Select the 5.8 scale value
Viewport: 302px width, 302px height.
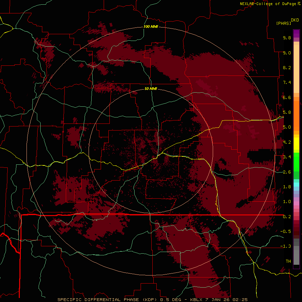[287, 112]
